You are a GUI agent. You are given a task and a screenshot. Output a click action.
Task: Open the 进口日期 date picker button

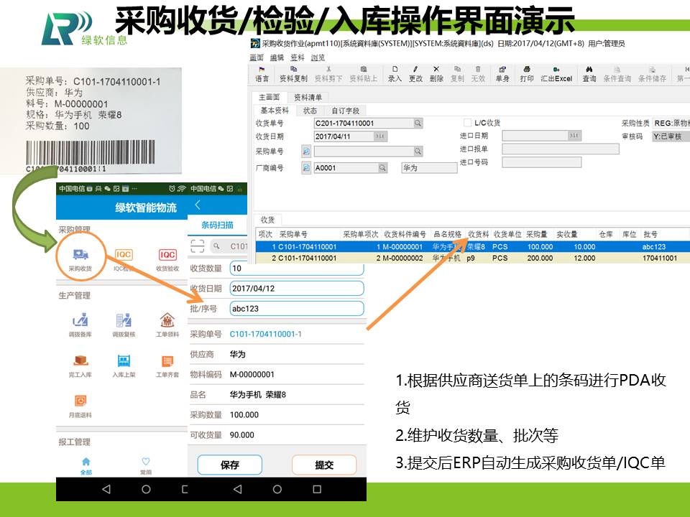pyautogui.click(x=574, y=136)
